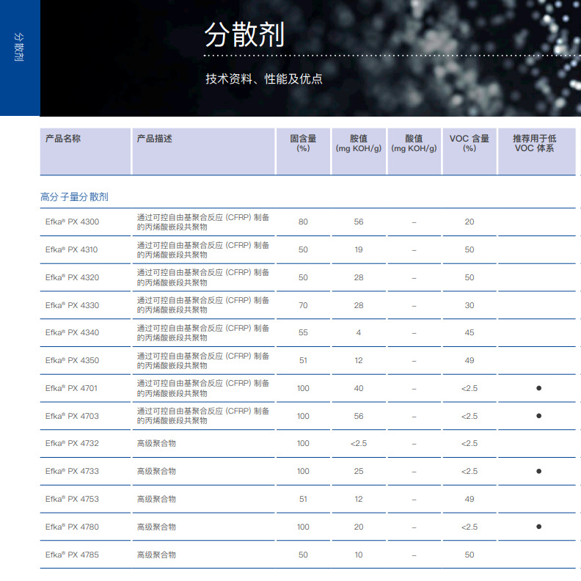
Task: Click solid content "80" for PX 4300
Action: [303, 222]
